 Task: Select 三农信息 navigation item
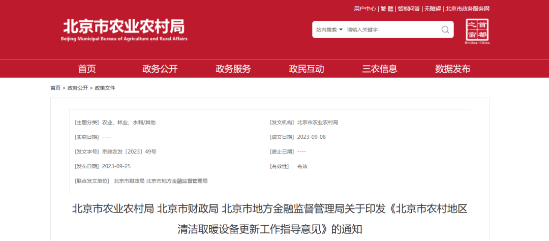click(380, 69)
